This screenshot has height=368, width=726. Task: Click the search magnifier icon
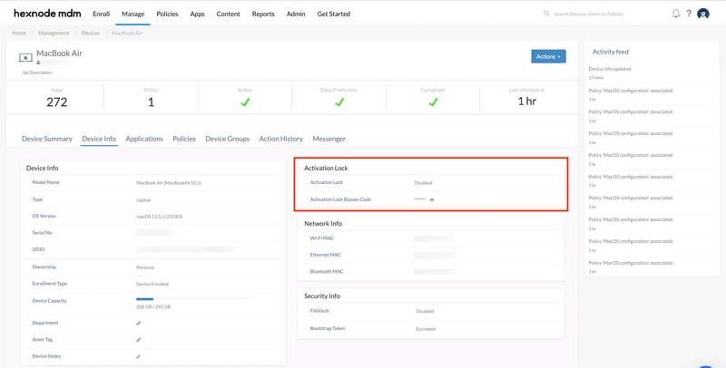547,14
